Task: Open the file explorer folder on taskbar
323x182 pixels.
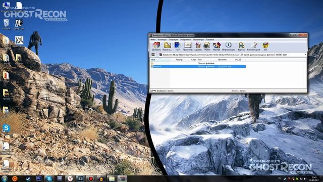Action: click(112, 178)
